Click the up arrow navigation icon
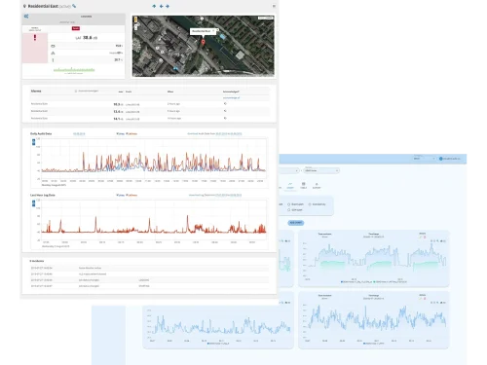Image resolution: width=487 pixels, height=365 pixels. coord(154,6)
